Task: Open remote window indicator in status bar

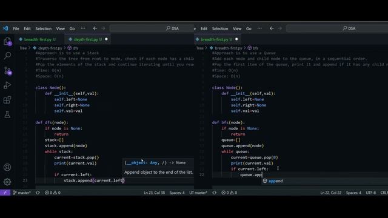Action: (5, 193)
